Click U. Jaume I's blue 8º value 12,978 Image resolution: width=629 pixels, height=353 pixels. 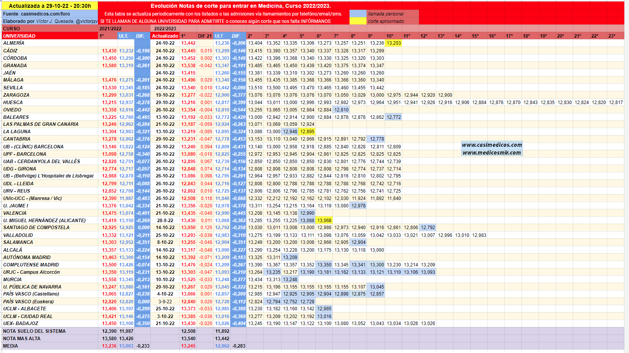pyautogui.click(x=358, y=206)
